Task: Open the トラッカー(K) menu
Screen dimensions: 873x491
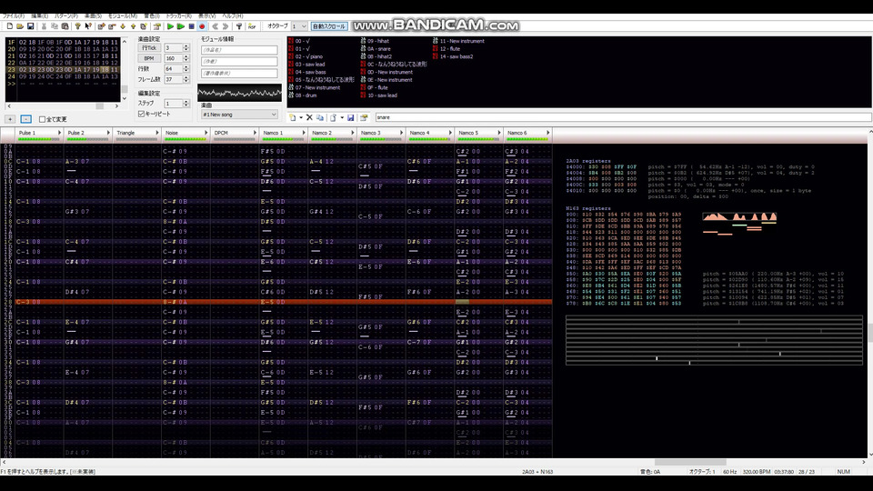Action: click(179, 16)
